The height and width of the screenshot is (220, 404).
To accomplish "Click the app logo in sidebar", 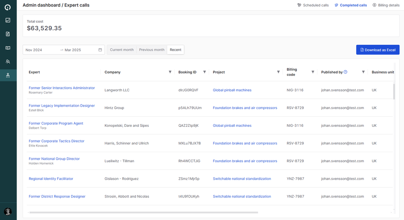I will click(8, 7).
